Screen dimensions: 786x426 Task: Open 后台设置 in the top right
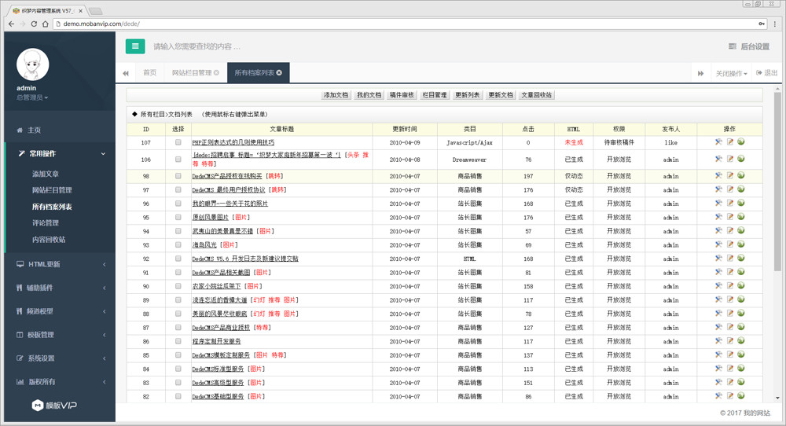[x=749, y=46]
